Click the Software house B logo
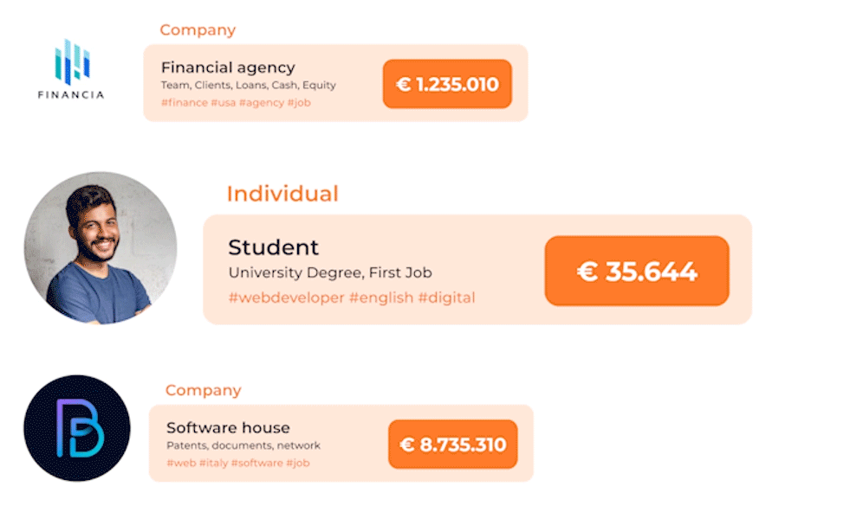This screenshot has height=512, width=850. tap(76, 428)
